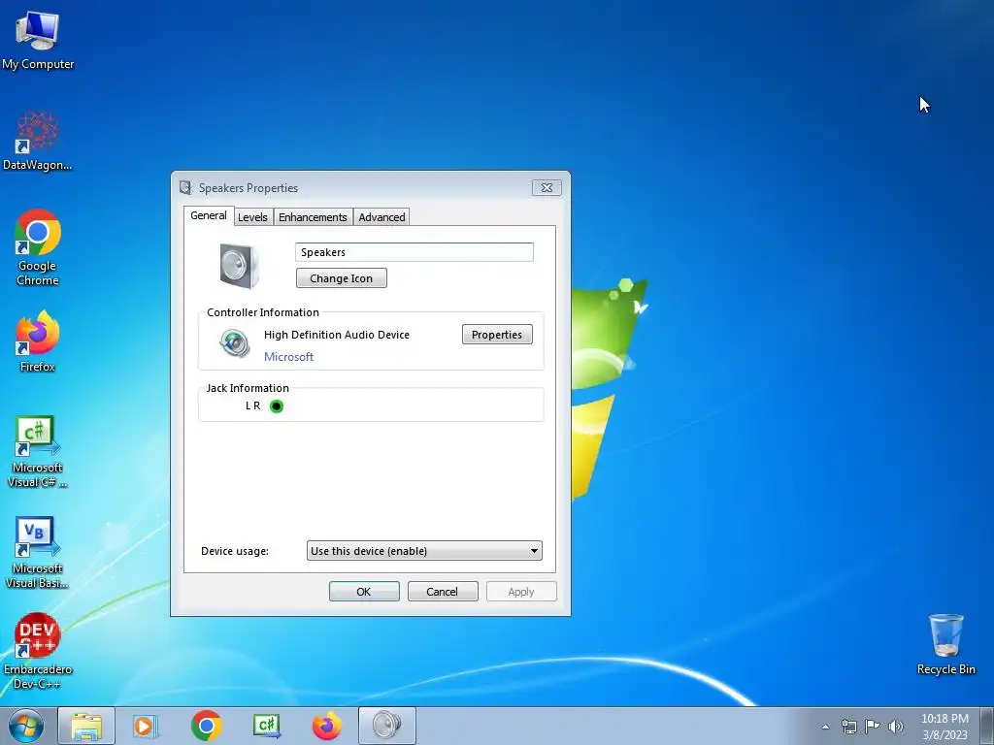The height and width of the screenshot is (745, 994).
Task: Launch Google Chrome from the desktop
Action: [38, 247]
